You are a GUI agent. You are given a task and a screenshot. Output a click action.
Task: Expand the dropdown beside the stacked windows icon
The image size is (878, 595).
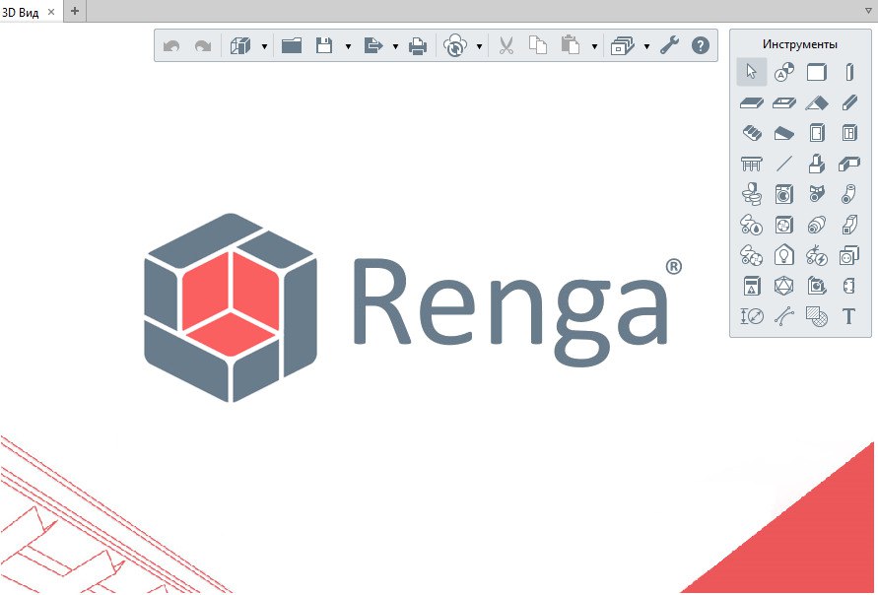coord(646,46)
